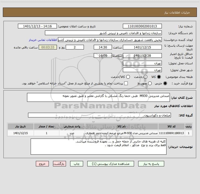Click product name cell صندلی مدیریتی مدل M-930
The image size is (200, 194).
coord(122,133)
